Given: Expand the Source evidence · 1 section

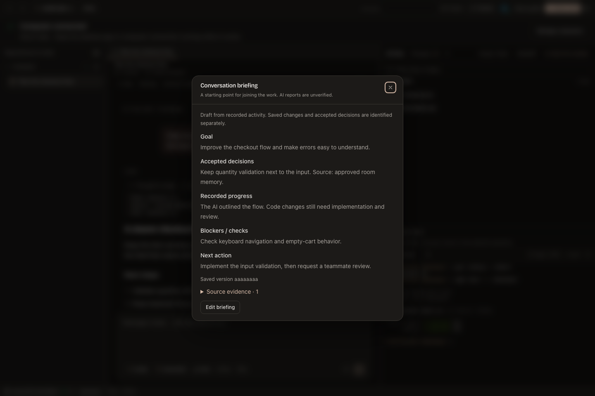Looking at the screenshot, I should pyautogui.click(x=229, y=292).
